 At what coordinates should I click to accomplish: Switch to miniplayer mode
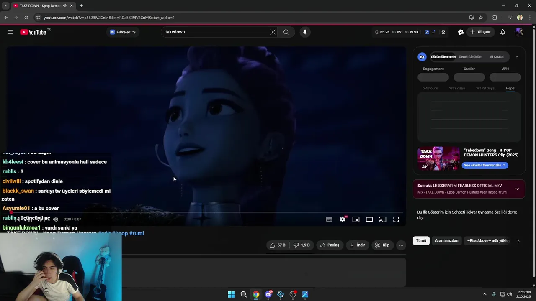pos(356,219)
